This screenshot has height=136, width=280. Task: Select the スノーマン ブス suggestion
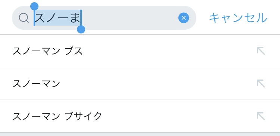140,51
